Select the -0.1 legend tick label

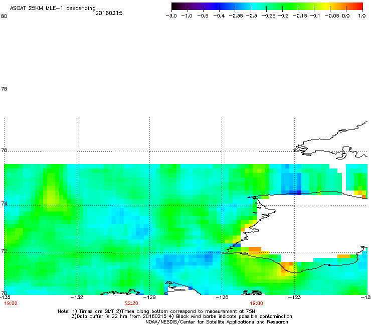(x=314, y=16)
